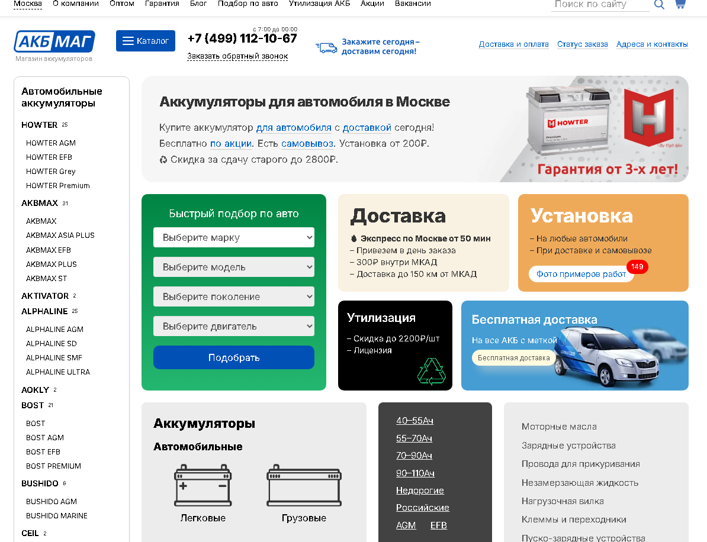
Task: Open AKBMAX EFB subcategory
Action: [x=48, y=250]
